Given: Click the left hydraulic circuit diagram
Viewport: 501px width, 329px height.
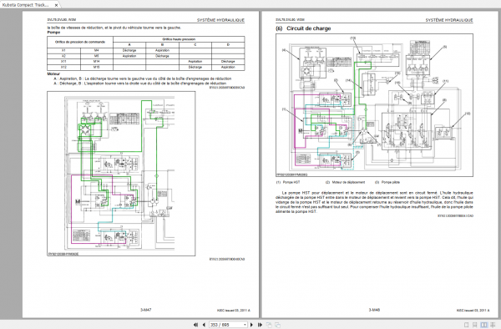Looking at the screenshot, I should [x=121, y=174].
